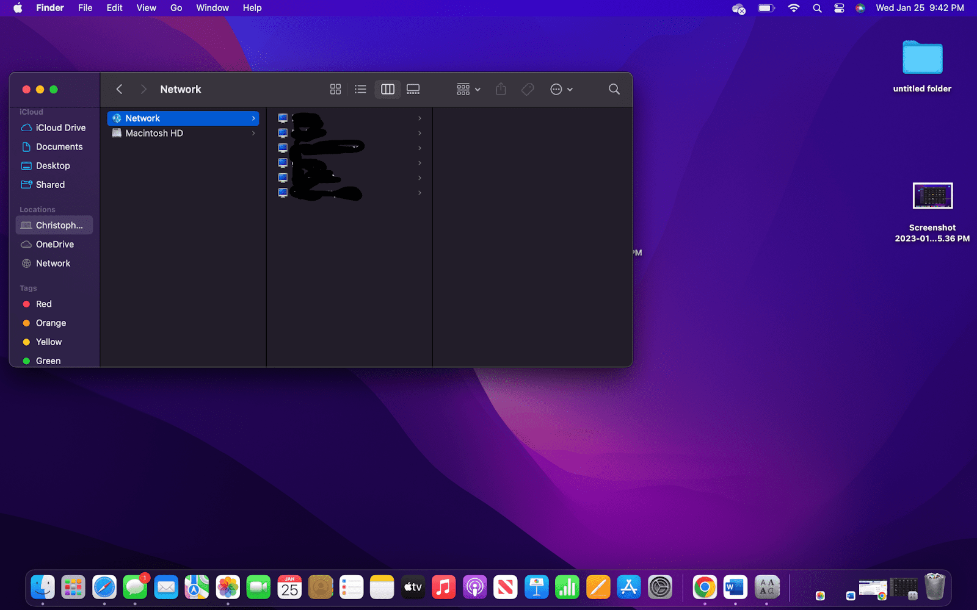Screen dimensions: 977x610
Task: Open OneDrive in the sidebar
Action: tap(54, 244)
